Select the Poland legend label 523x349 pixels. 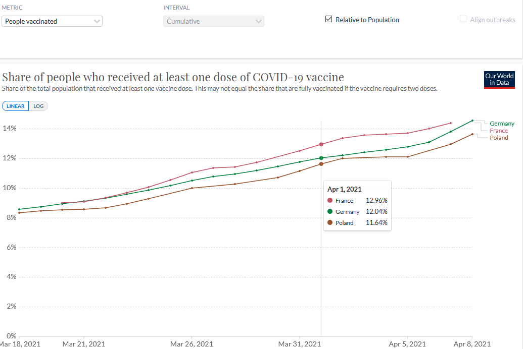tap(499, 138)
